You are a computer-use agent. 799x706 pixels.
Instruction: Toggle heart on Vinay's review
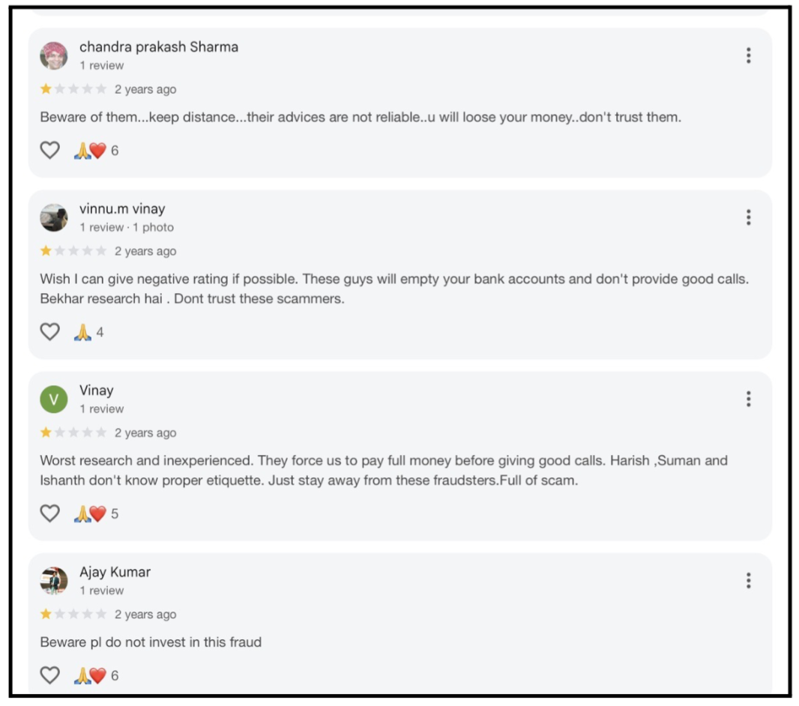[x=49, y=513]
